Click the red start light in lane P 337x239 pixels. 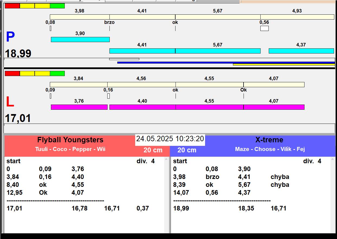tap(12, 6)
